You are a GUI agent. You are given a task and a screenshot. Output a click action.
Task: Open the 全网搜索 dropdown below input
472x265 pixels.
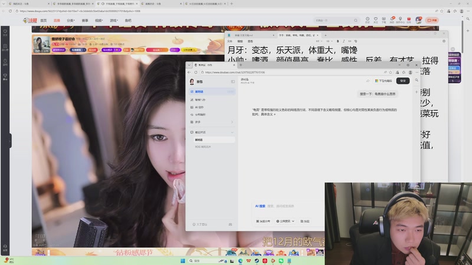(285, 221)
